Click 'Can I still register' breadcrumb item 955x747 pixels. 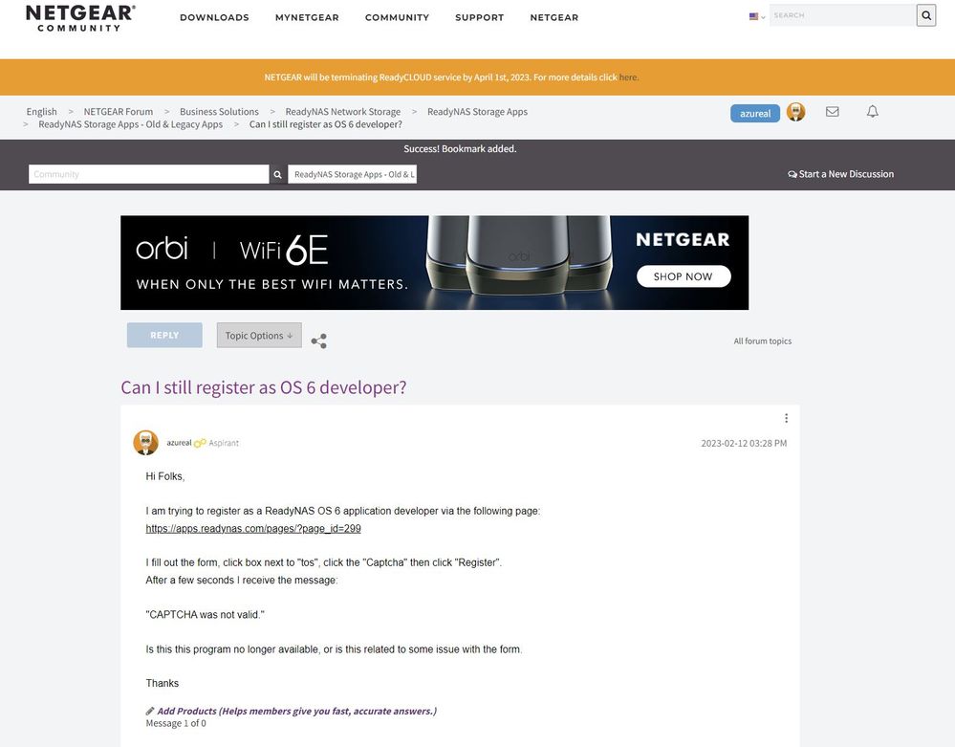click(x=326, y=124)
